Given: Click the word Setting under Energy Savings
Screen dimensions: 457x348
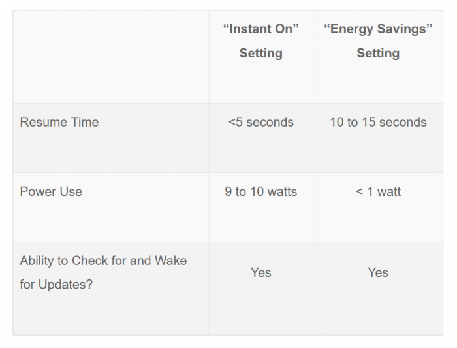Looking at the screenshot, I should pyautogui.click(x=378, y=54).
